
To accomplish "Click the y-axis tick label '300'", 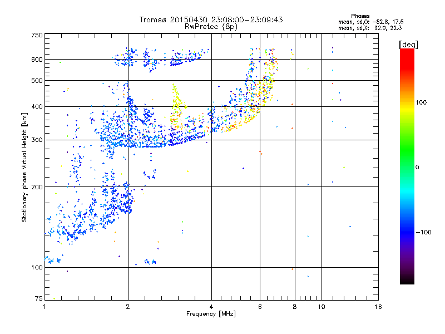I will pos(37,140).
